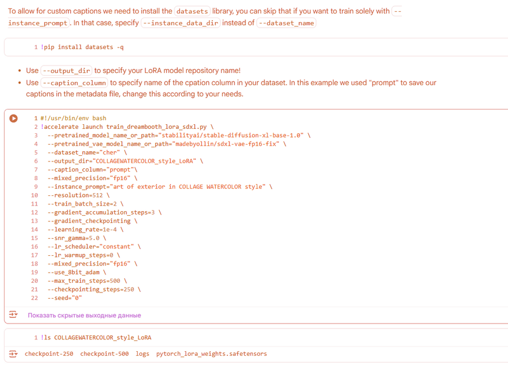Click the --output_dir="COLLAGEWATERCOLOR_style_LoRA" code line
Image resolution: width=508 pixels, height=367 pixels.
(125, 161)
